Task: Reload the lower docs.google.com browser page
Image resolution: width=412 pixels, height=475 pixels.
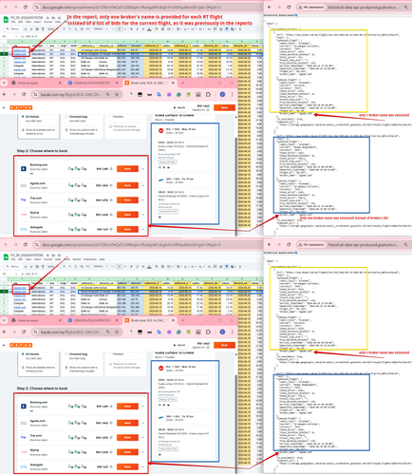Action: (26, 244)
